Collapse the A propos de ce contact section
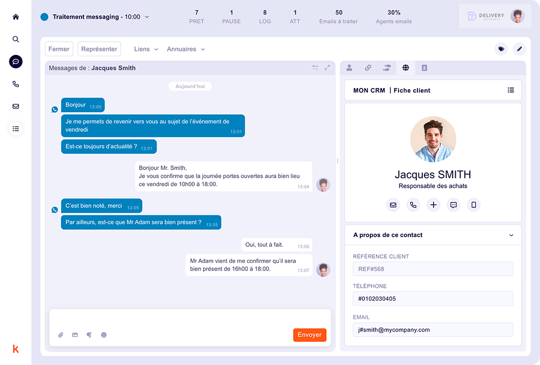Screen dimensions: 540x365 [x=511, y=235]
